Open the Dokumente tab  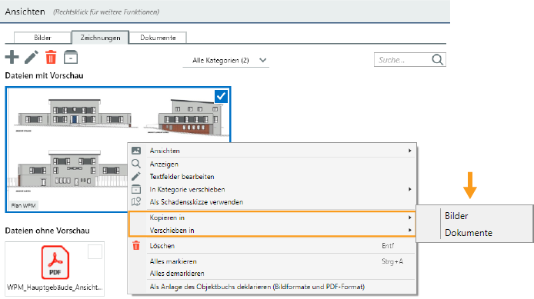coord(158,38)
